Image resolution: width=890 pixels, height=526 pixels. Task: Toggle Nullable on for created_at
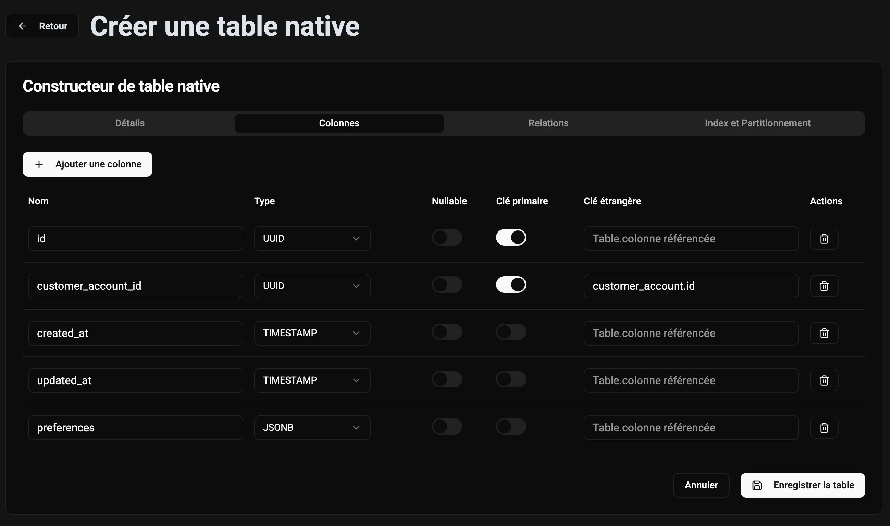[447, 332]
